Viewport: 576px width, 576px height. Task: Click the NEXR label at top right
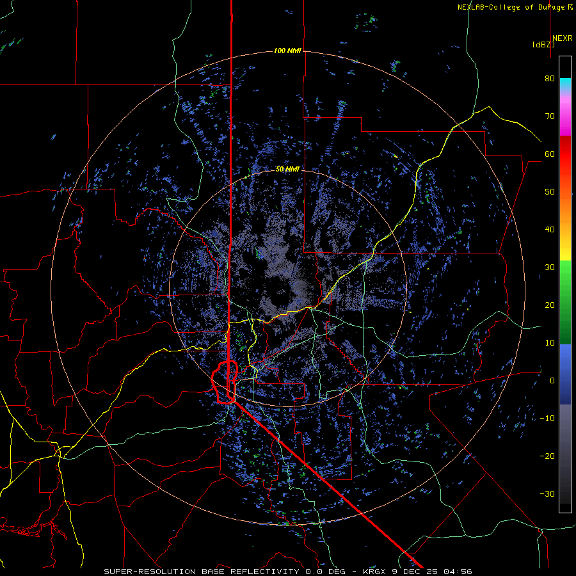click(562, 38)
